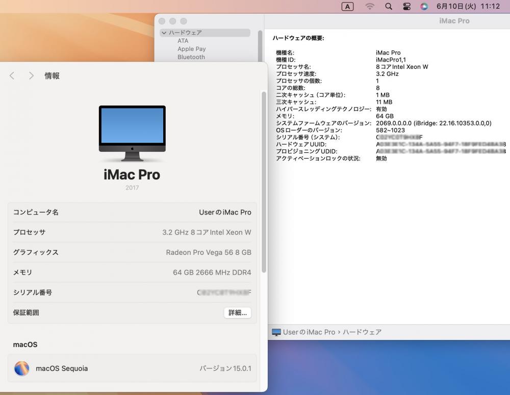The height and width of the screenshot is (395, 510).
Task: Collapse the ハードウェア tree section
Action: 164,33
